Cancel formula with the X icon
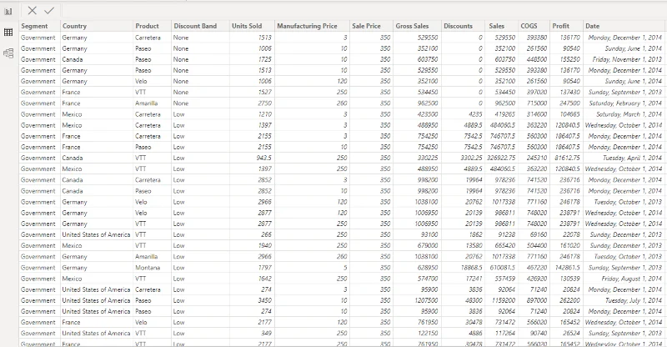667x347 pixels. [x=33, y=11]
